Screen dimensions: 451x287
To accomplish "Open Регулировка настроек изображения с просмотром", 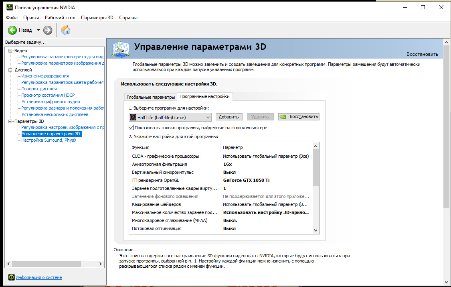I will point(63,127).
